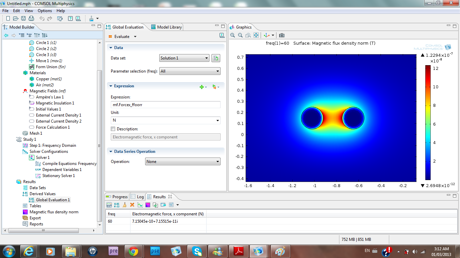Open the Data set Solution 1 dropdown
Screen dimensions: 460x258
[x=184, y=58]
